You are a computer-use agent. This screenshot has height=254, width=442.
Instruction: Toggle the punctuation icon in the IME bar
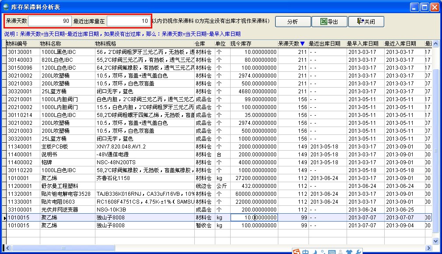click(322, 251)
